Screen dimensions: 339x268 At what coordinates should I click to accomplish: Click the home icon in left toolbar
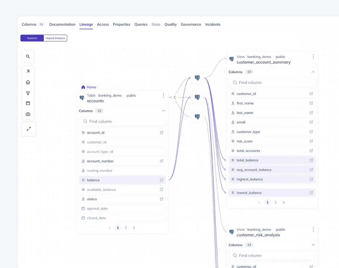tap(28, 82)
